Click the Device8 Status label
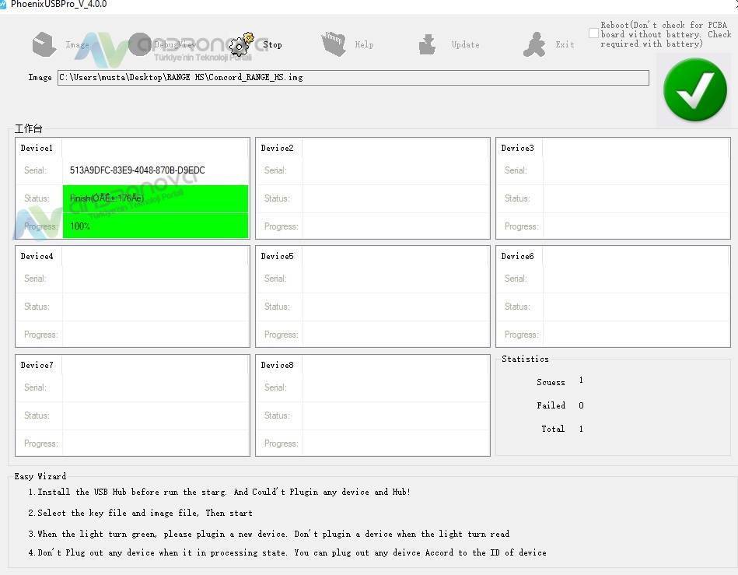This screenshot has width=738, height=575. tap(277, 415)
